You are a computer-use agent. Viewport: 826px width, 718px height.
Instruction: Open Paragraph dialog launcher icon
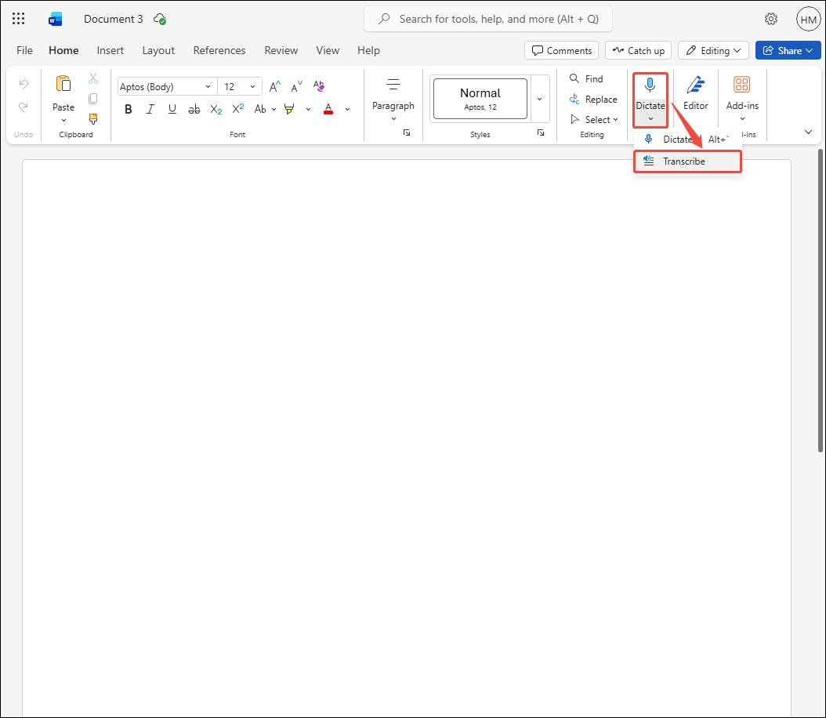pos(407,132)
